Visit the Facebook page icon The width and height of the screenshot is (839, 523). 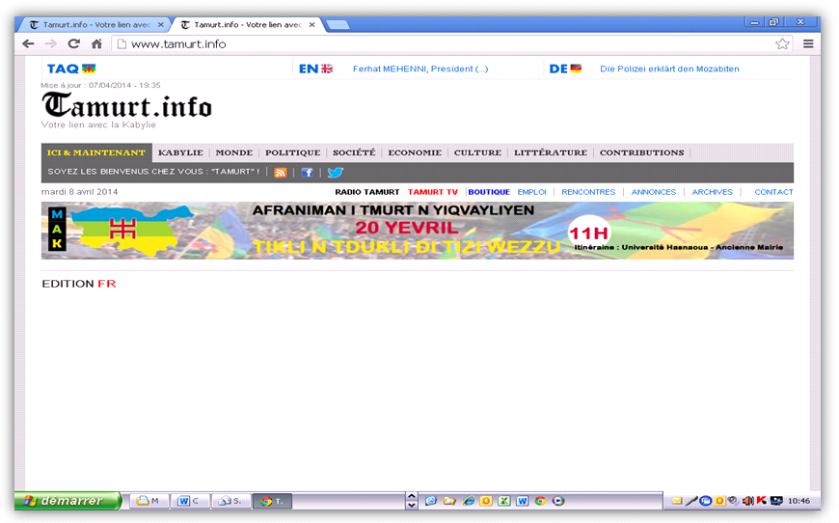(308, 172)
